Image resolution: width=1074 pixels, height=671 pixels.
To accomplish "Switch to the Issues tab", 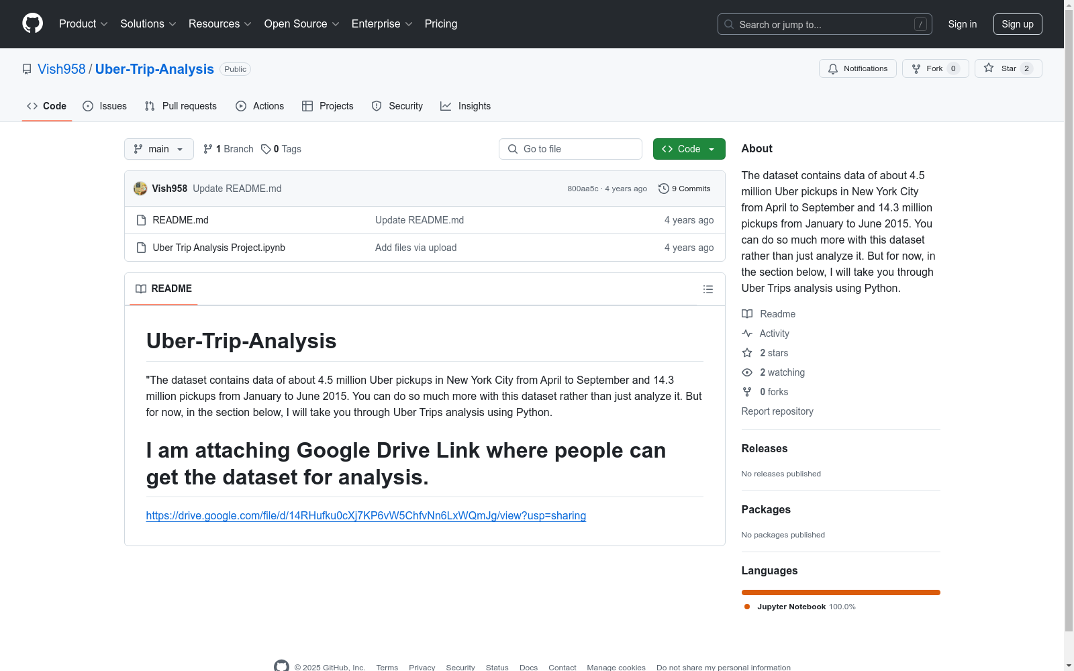I will 105,106.
